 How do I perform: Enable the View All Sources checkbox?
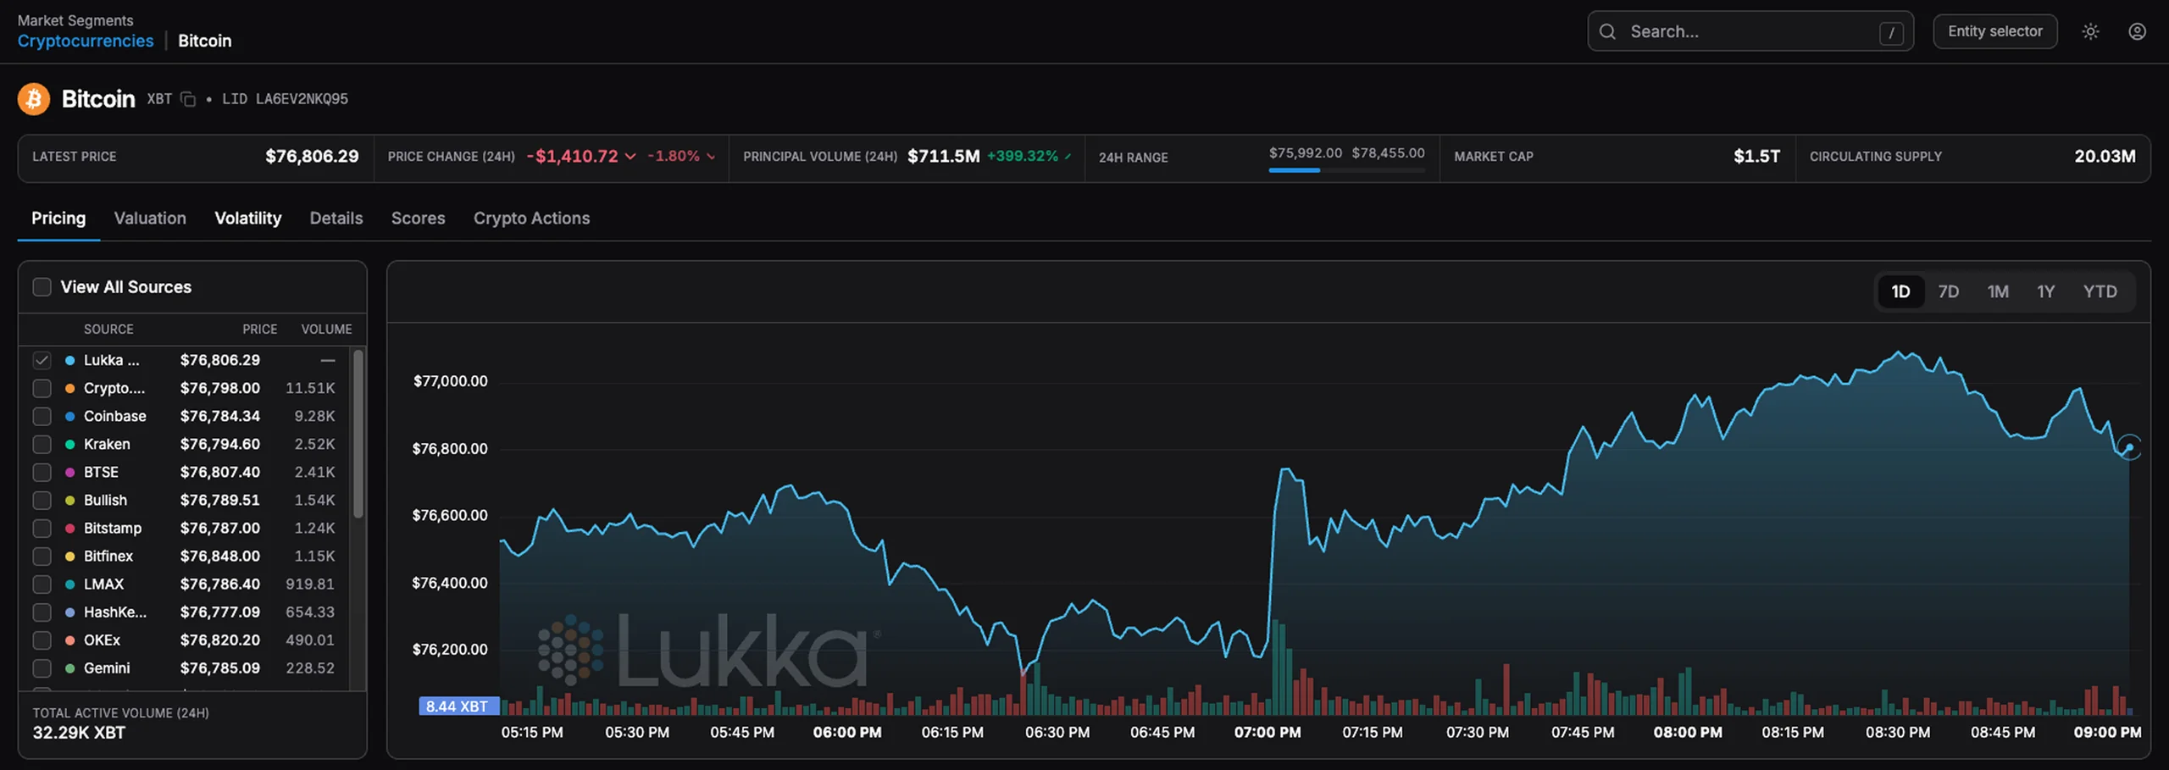(x=42, y=287)
